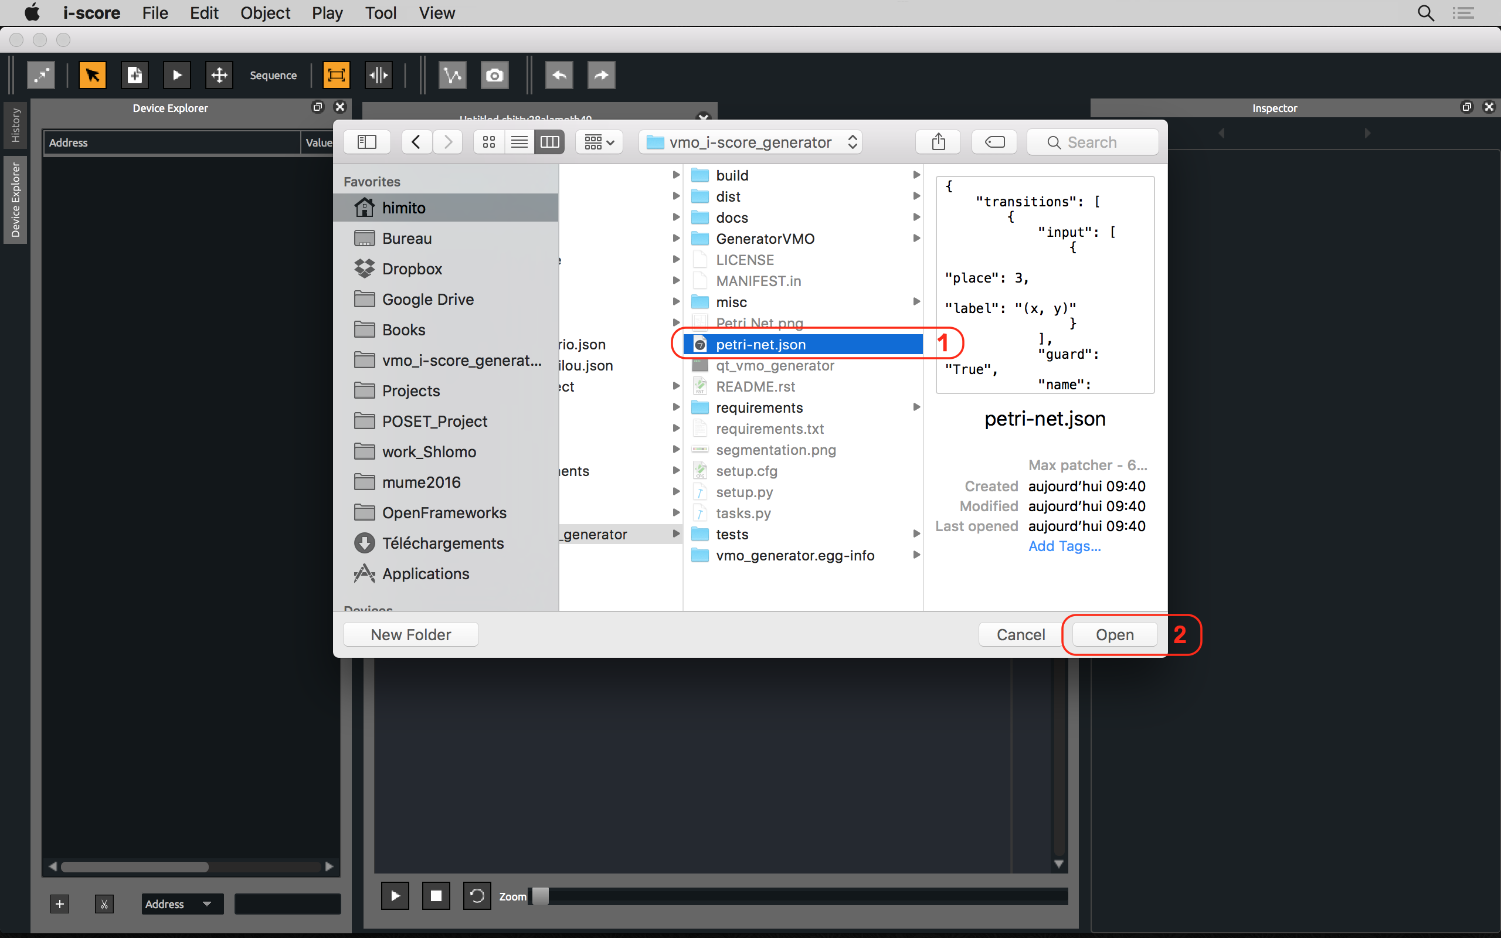Click the Create tool with plus page icon
The width and height of the screenshot is (1501, 938).
tap(135, 75)
